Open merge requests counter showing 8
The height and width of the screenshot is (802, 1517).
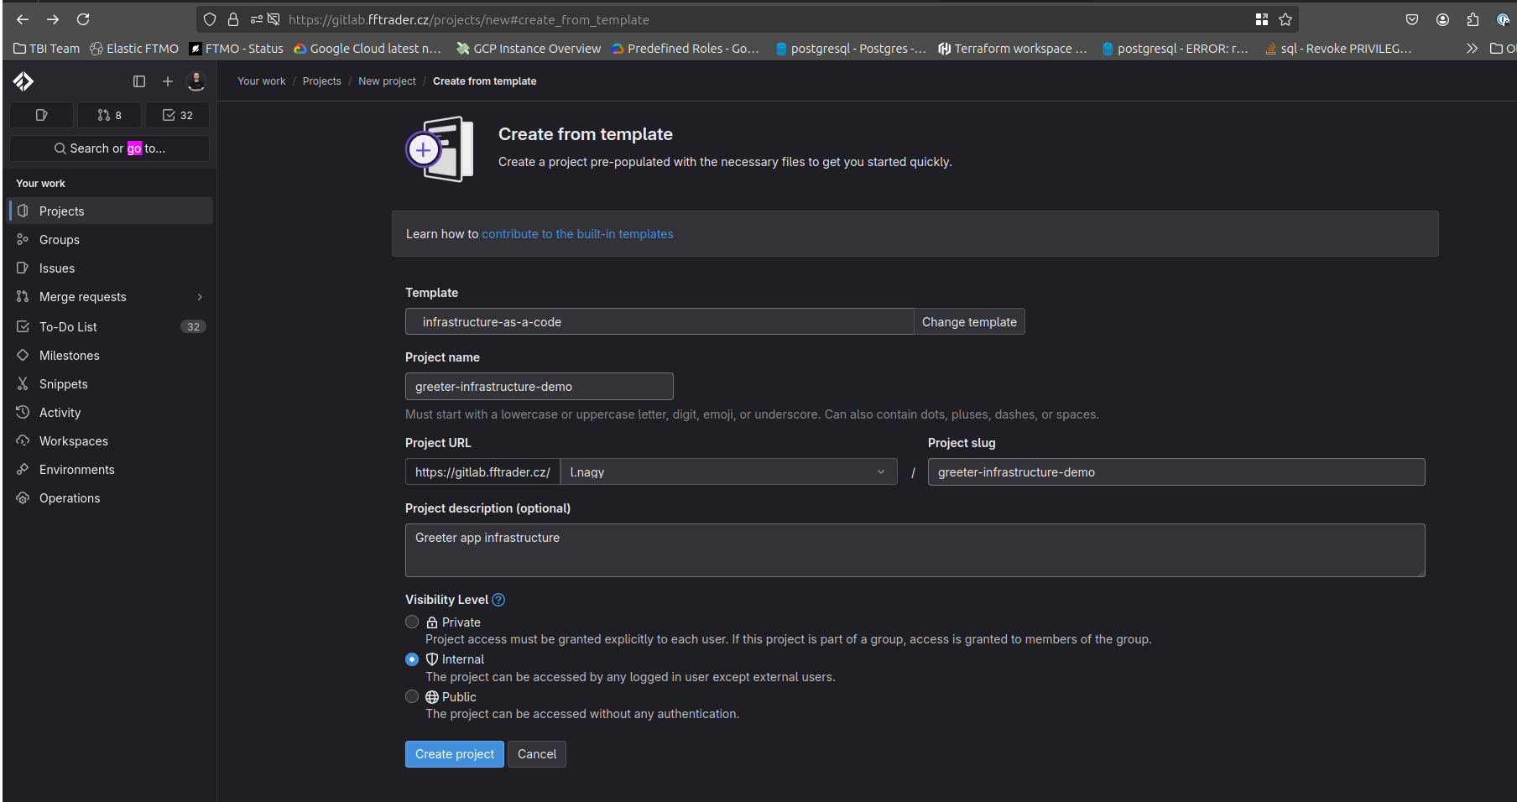tap(110, 115)
